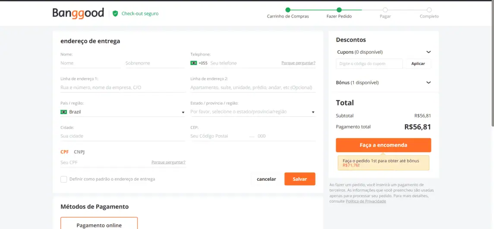Apply the coupon with the Aplicar button
Screen dimensions: 494x229
418,63
